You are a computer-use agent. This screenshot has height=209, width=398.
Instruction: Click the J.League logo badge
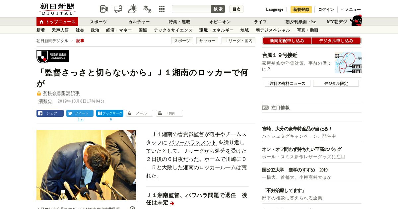53,56
